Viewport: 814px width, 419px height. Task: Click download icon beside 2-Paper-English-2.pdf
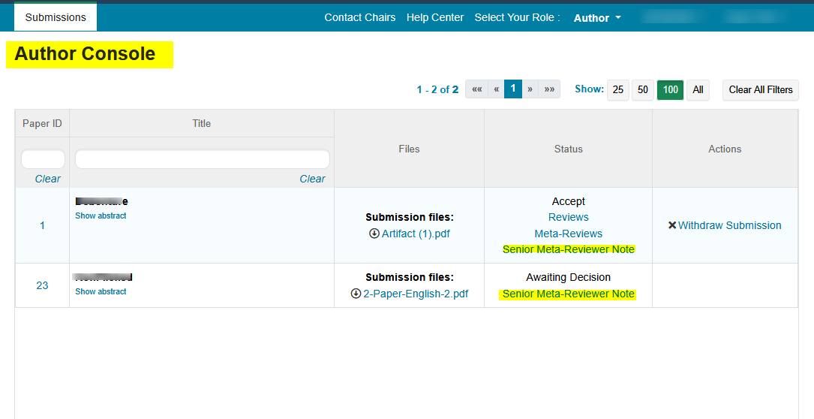356,294
